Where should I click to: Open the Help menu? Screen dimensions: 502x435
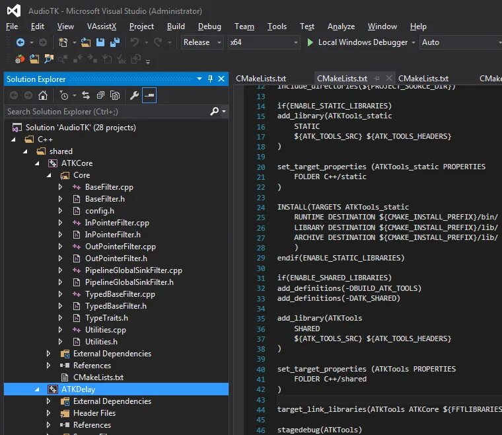(x=418, y=26)
